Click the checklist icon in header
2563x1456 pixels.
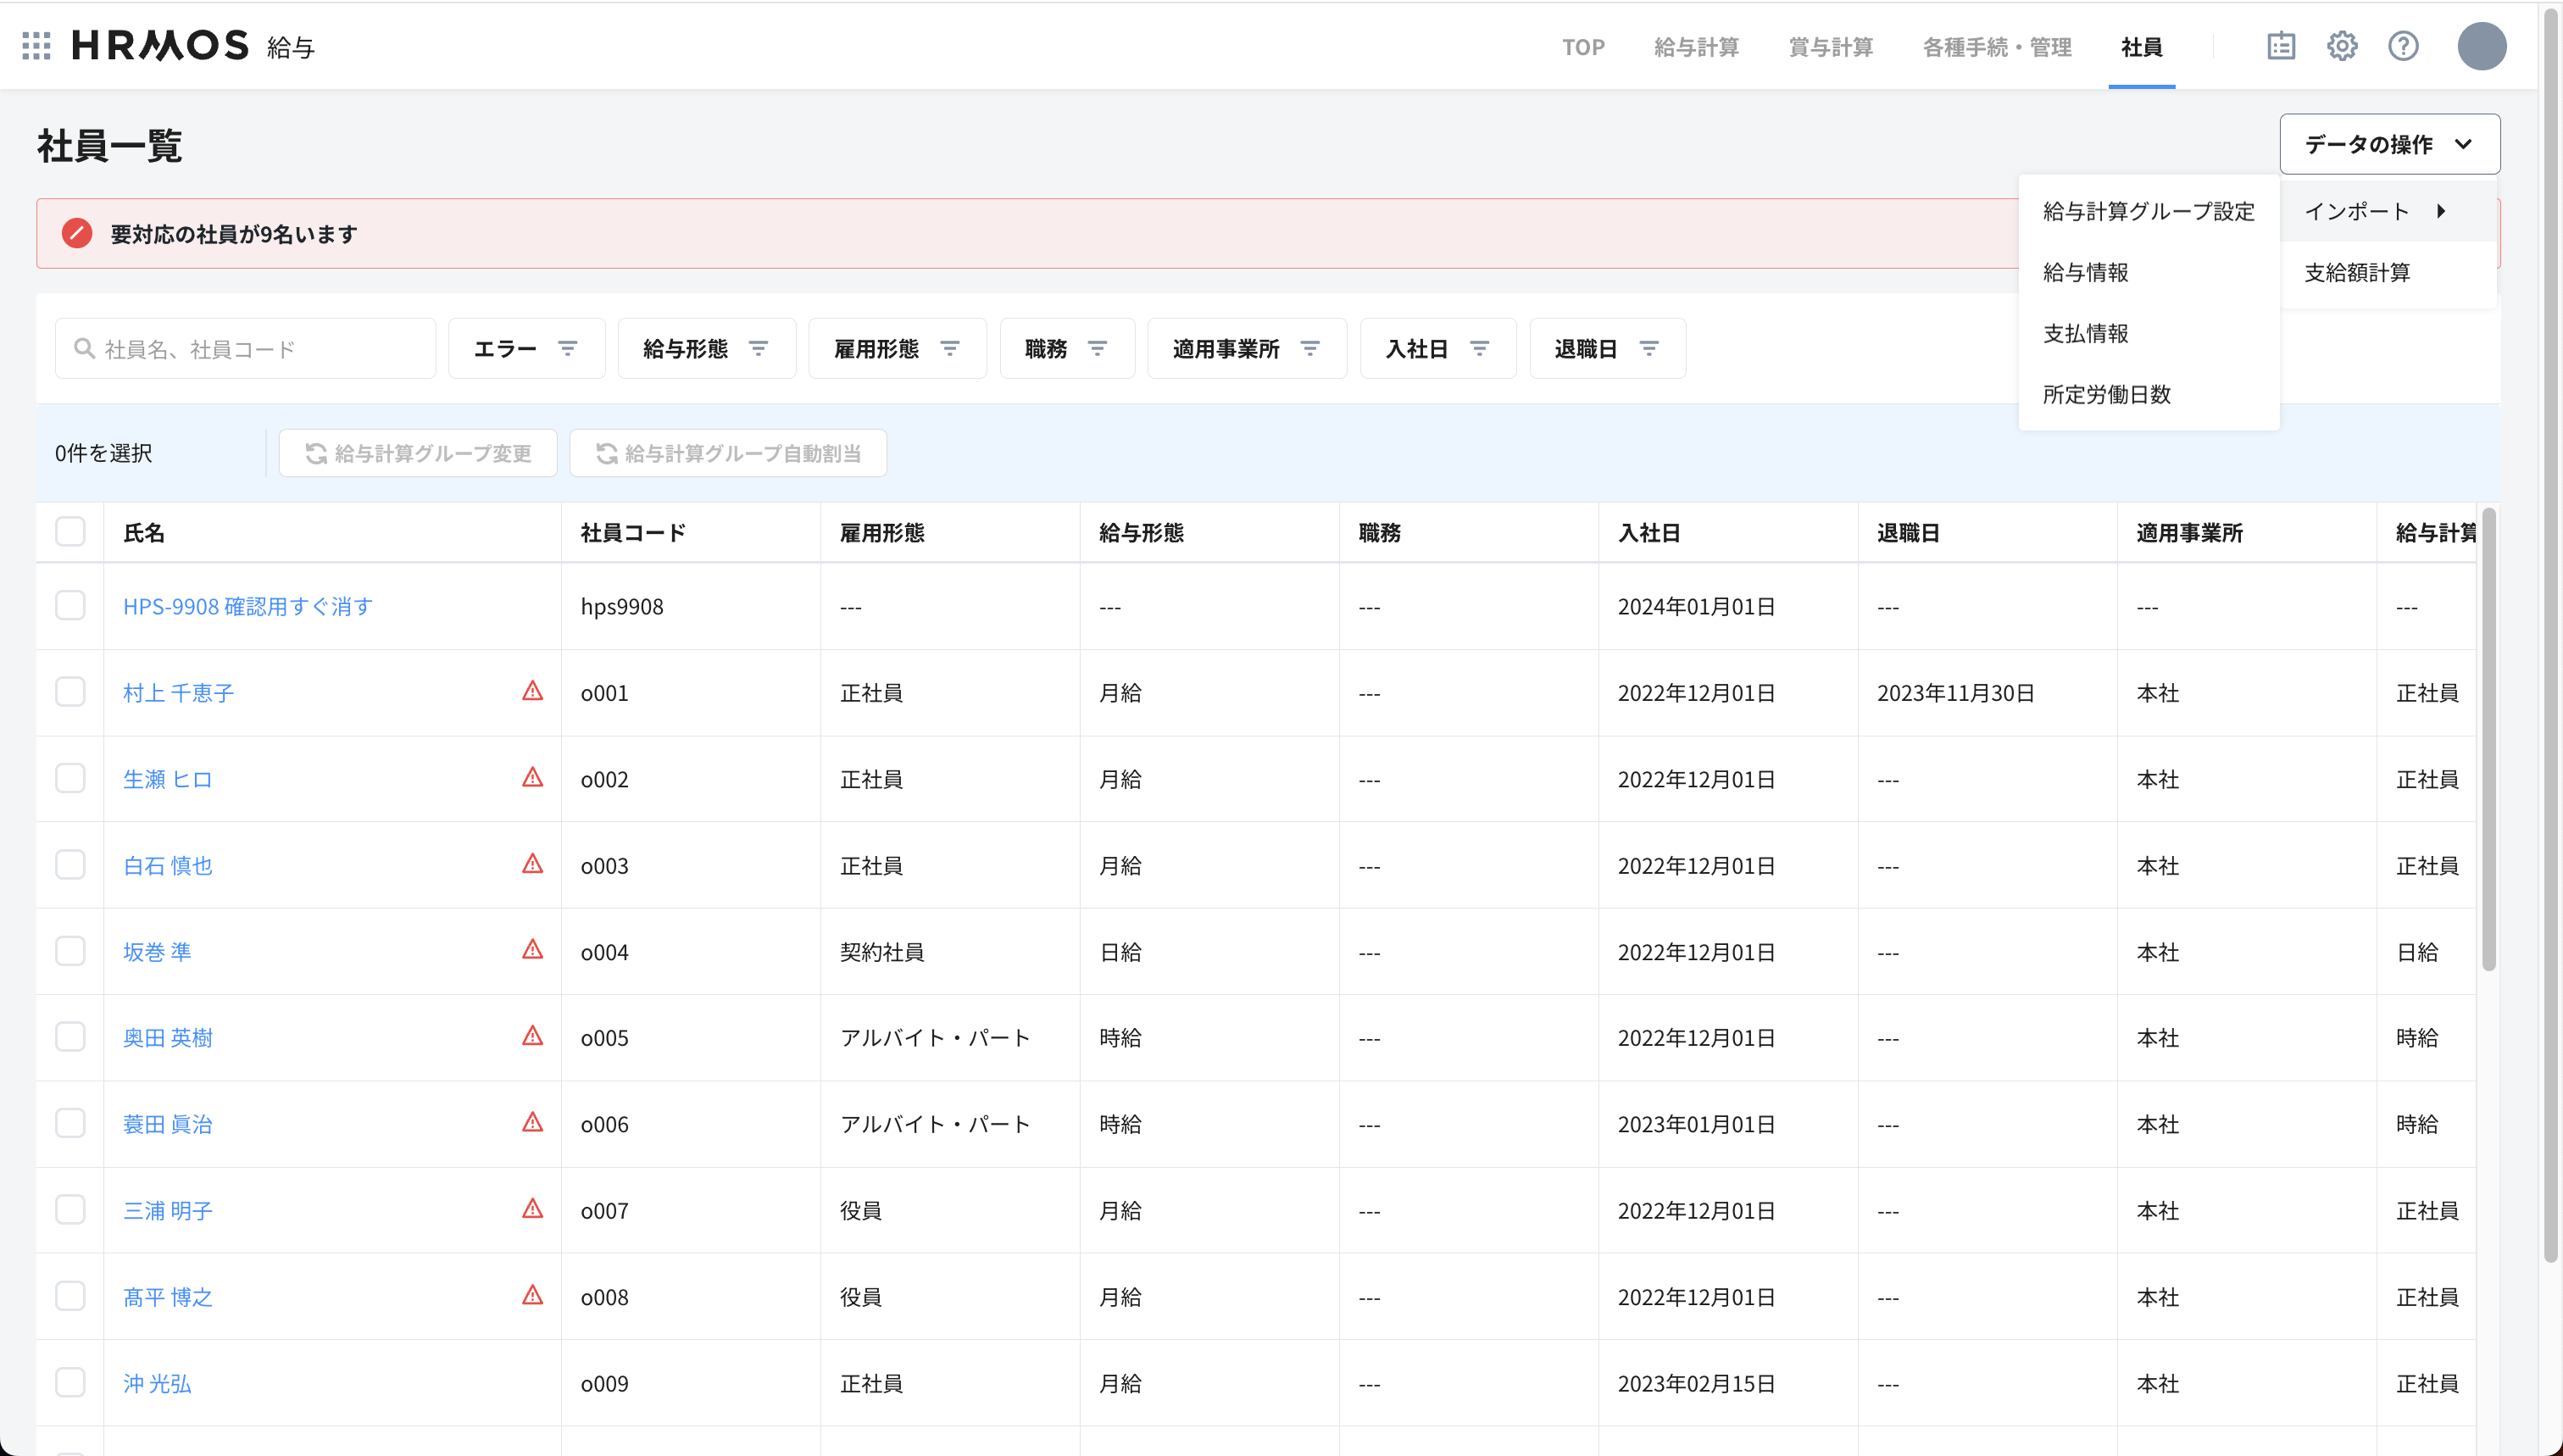click(x=2281, y=46)
